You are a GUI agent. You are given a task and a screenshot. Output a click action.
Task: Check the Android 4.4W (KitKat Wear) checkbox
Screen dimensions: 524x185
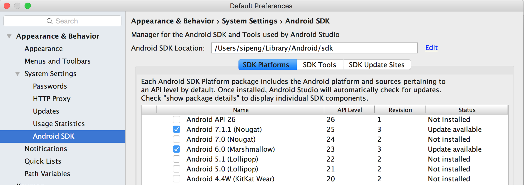tap(177, 179)
